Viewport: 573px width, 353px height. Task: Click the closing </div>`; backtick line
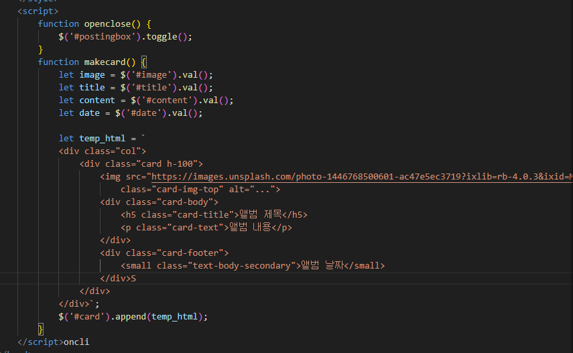pyautogui.click(x=79, y=304)
